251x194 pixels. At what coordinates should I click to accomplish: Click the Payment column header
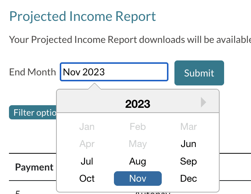pyautogui.click(x=34, y=167)
